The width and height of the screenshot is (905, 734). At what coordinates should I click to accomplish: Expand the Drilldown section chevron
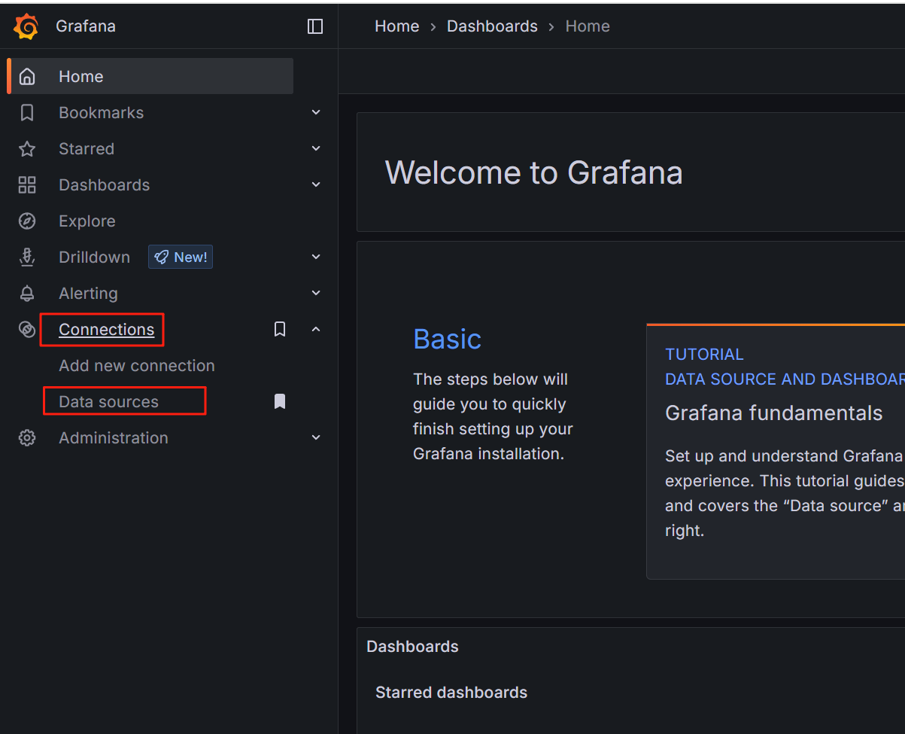[316, 257]
